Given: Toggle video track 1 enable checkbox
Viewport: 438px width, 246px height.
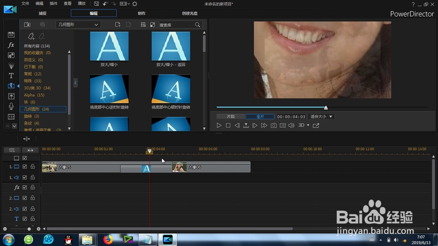Looking at the screenshot, I should [25, 167].
